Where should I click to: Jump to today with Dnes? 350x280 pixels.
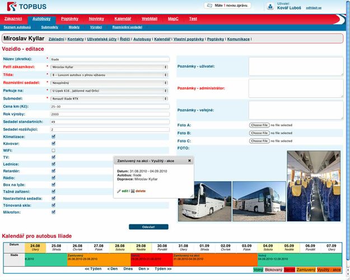point(128,269)
